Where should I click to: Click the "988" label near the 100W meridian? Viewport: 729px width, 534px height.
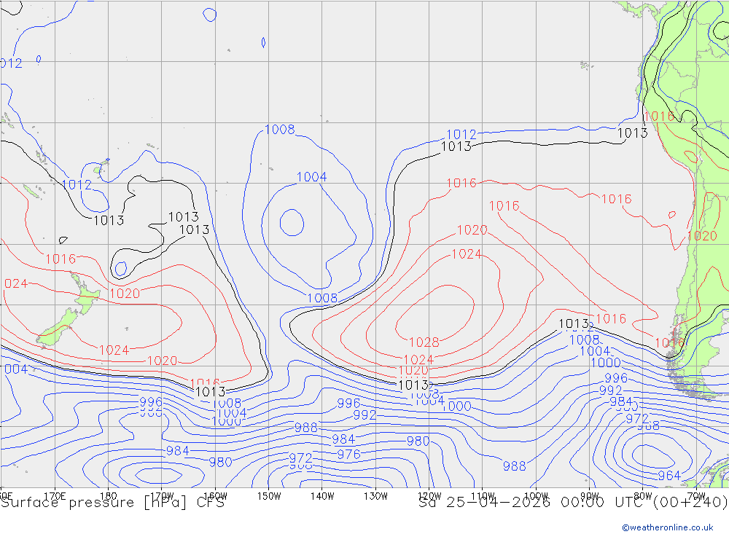[514, 466]
